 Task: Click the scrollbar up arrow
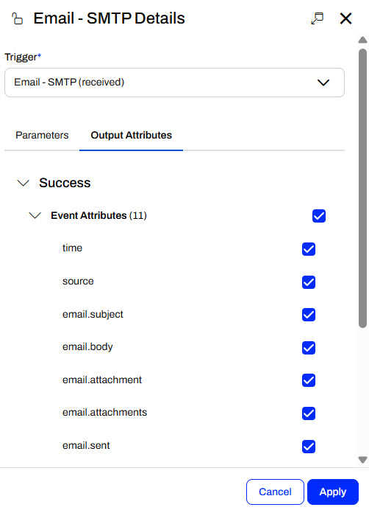click(362, 40)
